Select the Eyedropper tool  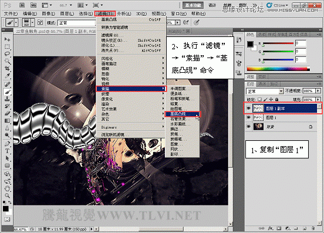[7, 76]
